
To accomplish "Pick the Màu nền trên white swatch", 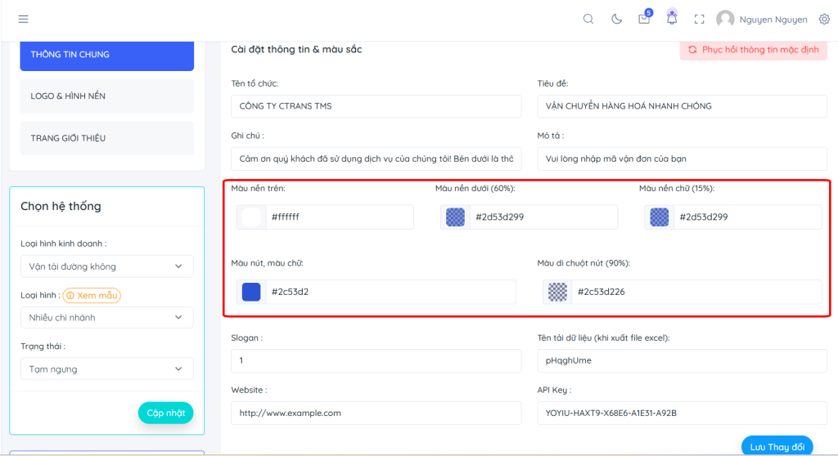I will coord(251,217).
